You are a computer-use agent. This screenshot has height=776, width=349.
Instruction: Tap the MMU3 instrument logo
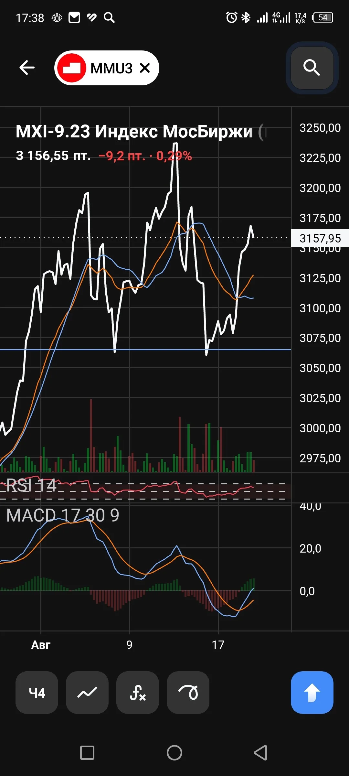coord(71,68)
